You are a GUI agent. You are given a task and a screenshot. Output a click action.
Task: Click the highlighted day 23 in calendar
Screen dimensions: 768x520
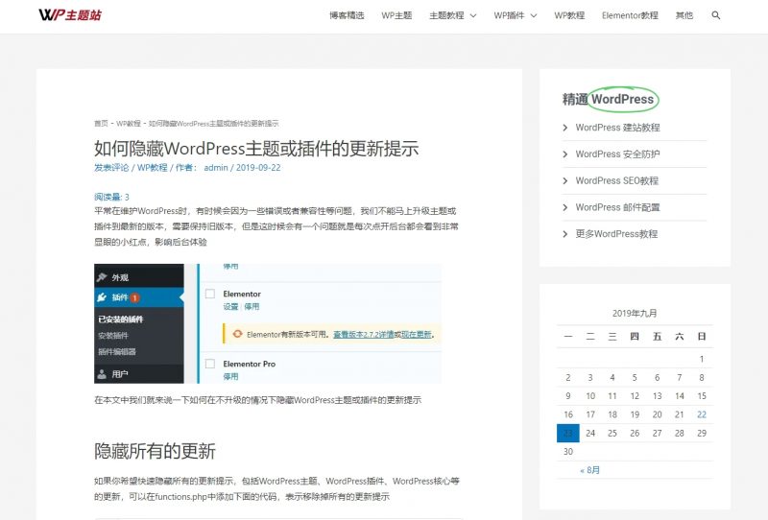pyautogui.click(x=567, y=433)
